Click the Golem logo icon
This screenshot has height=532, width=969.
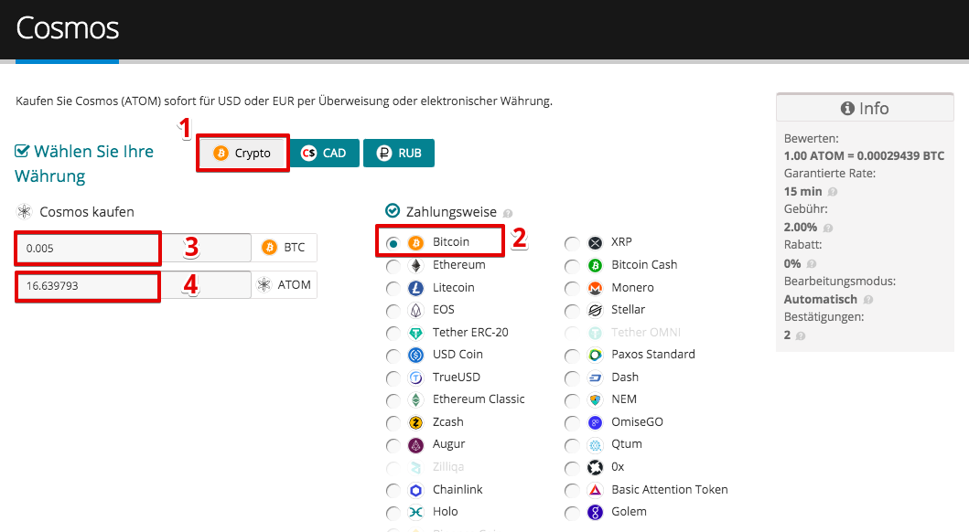tap(595, 512)
